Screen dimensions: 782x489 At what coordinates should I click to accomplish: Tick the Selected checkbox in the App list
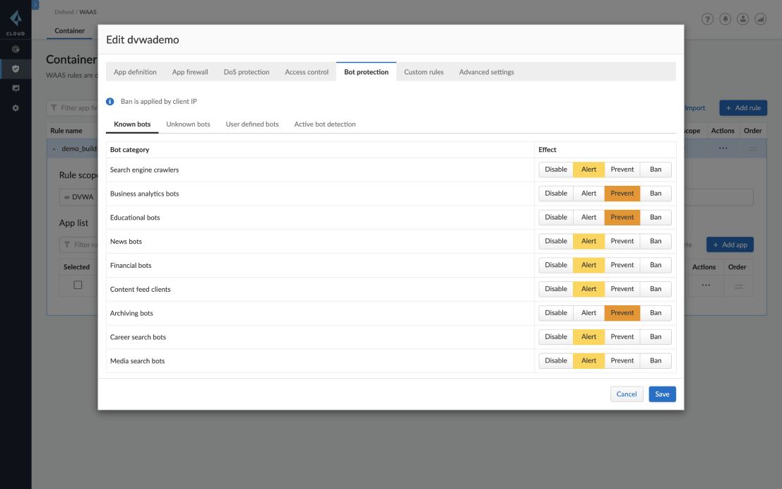coord(78,285)
